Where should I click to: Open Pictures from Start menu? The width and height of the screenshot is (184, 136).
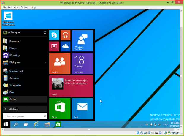(x=25, y=48)
